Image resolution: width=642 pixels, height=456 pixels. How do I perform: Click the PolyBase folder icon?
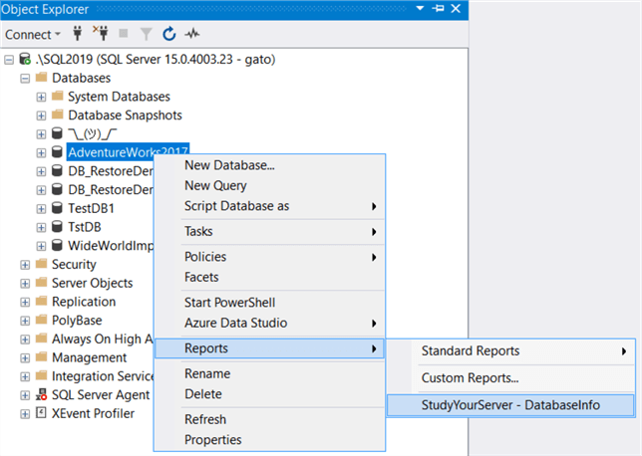pyautogui.click(x=41, y=320)
